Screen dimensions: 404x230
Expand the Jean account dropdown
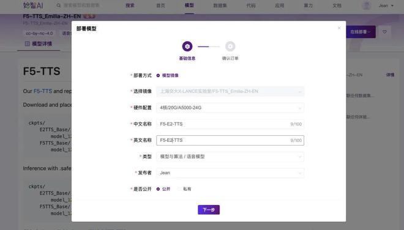pyautogui.click(x=386, y=6)
